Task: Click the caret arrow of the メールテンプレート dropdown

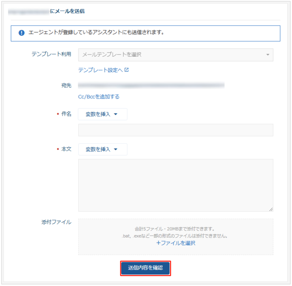Action: 268,55
